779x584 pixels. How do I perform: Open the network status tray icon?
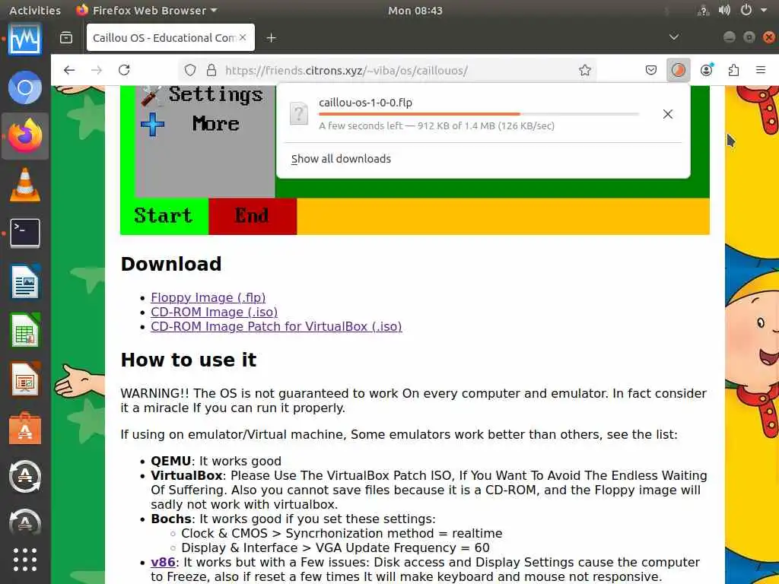[703, 10]
